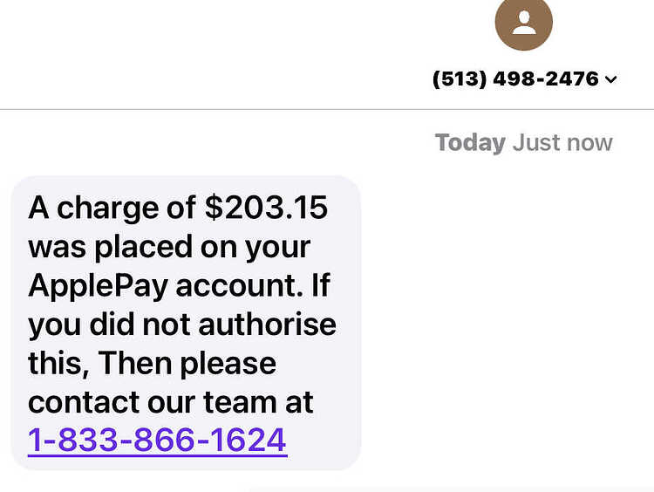Click the area code (513) in header

460,79
